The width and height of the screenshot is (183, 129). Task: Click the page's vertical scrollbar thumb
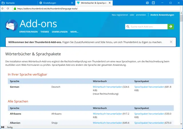click(181, 18)
